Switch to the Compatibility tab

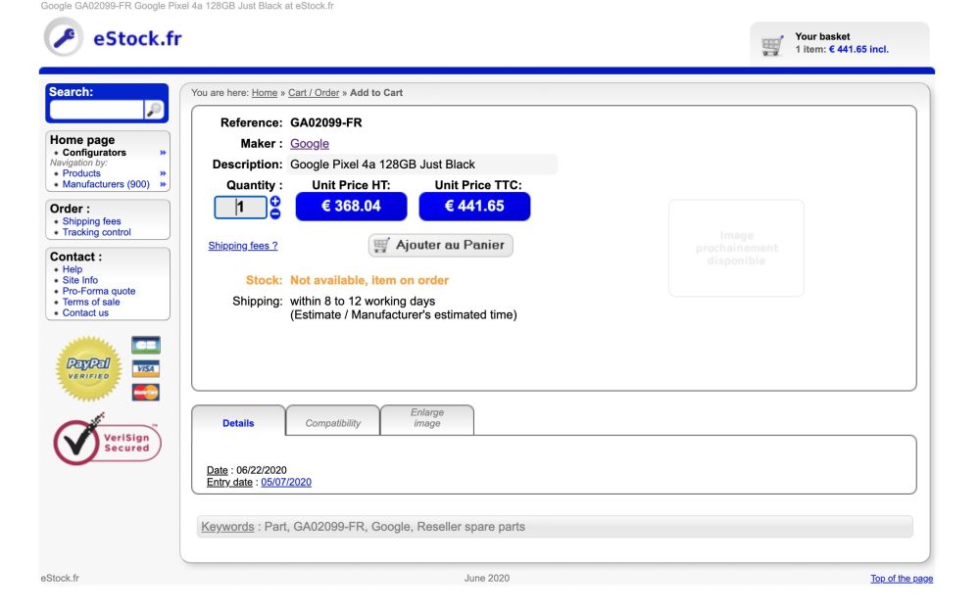[332, 423]
